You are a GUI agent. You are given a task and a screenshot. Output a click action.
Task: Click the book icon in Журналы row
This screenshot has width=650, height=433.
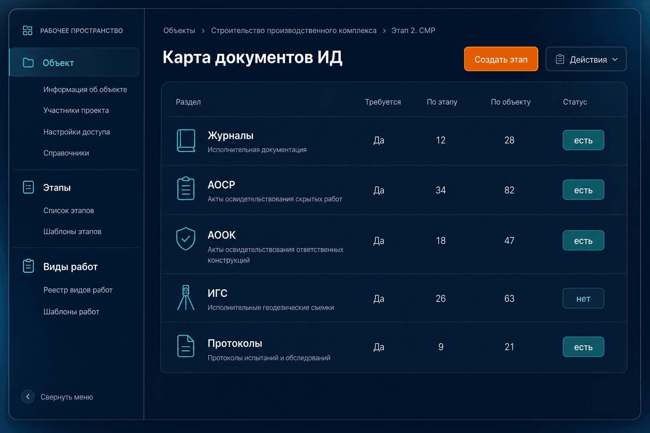(186, 141)
